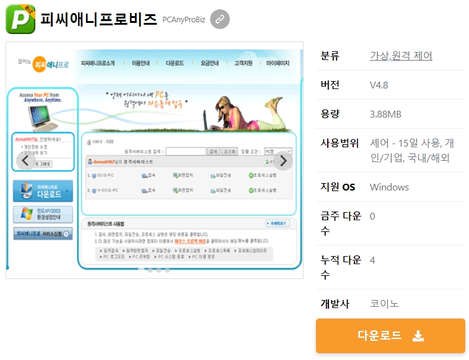Select the PCAnyProBiz English name text
Viewport: 469px width, 360px height.
[x=183, y=20]
